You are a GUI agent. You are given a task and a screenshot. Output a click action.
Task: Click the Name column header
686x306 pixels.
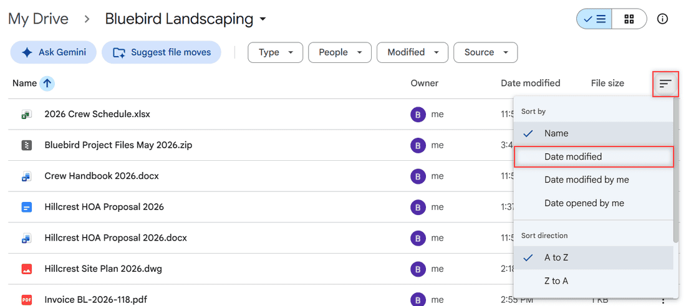(24, 83)
